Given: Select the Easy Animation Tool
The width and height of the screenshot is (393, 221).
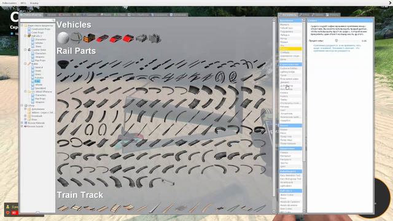Looking at the screenshot, I should click(x=290, y=176).
